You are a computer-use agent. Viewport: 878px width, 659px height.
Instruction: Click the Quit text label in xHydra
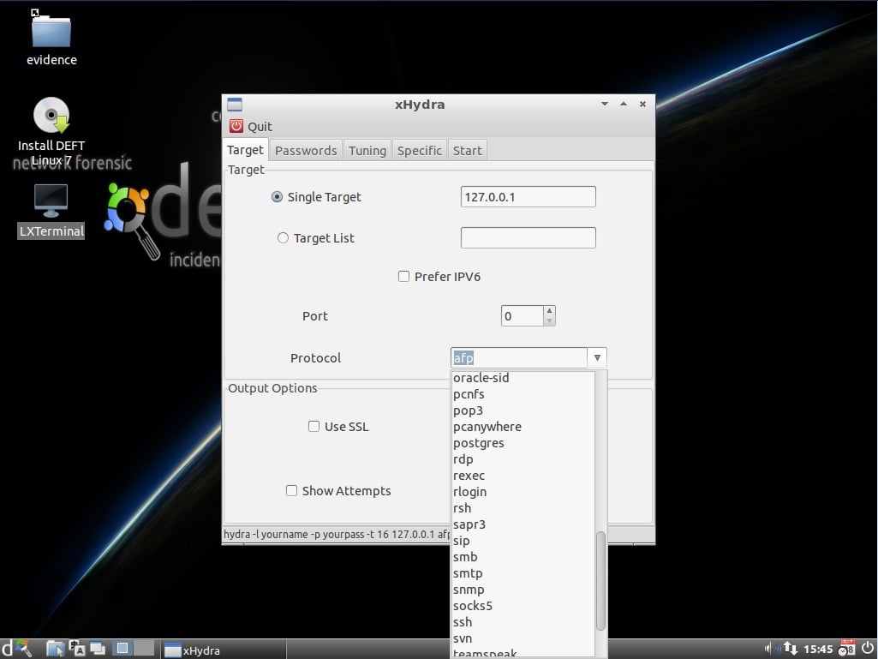pos(260,127)
